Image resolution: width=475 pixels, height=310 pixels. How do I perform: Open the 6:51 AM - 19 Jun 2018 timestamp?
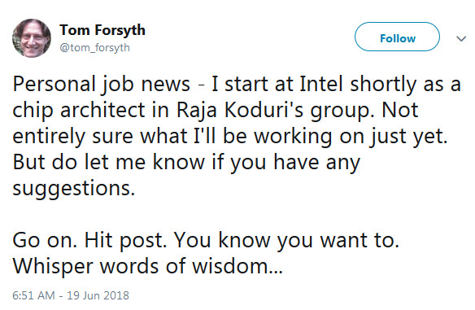pyautogui.click(x=71, y=295)
